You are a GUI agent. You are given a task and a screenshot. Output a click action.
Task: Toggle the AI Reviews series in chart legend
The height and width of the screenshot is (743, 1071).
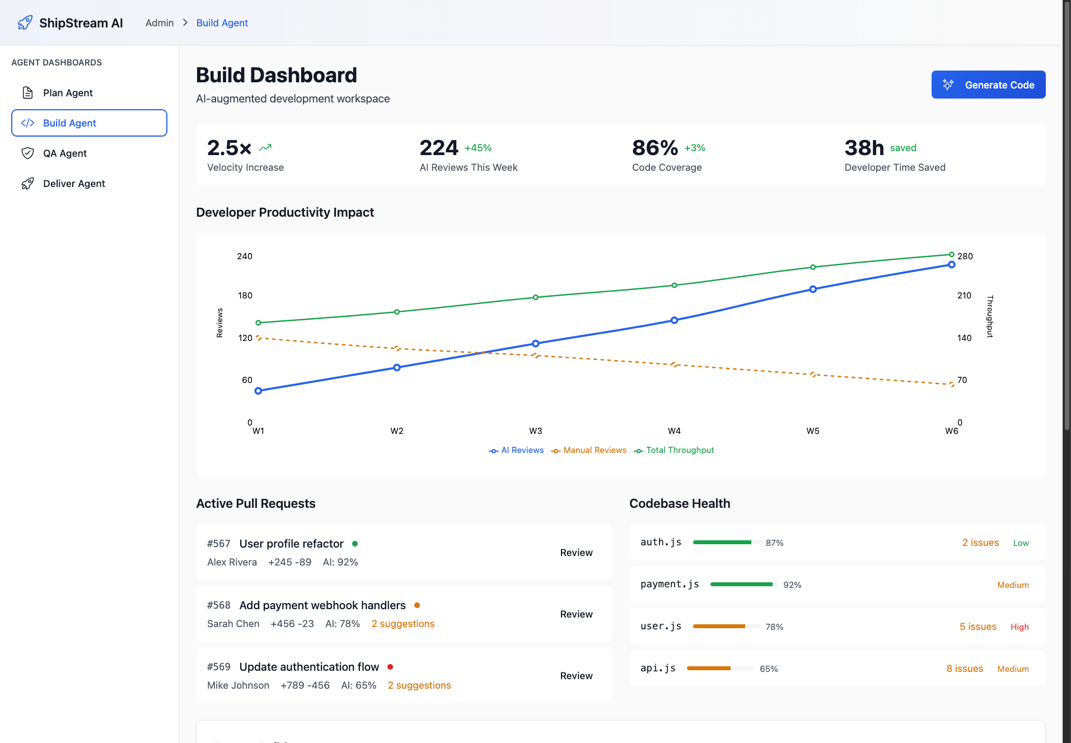[516, 450]
